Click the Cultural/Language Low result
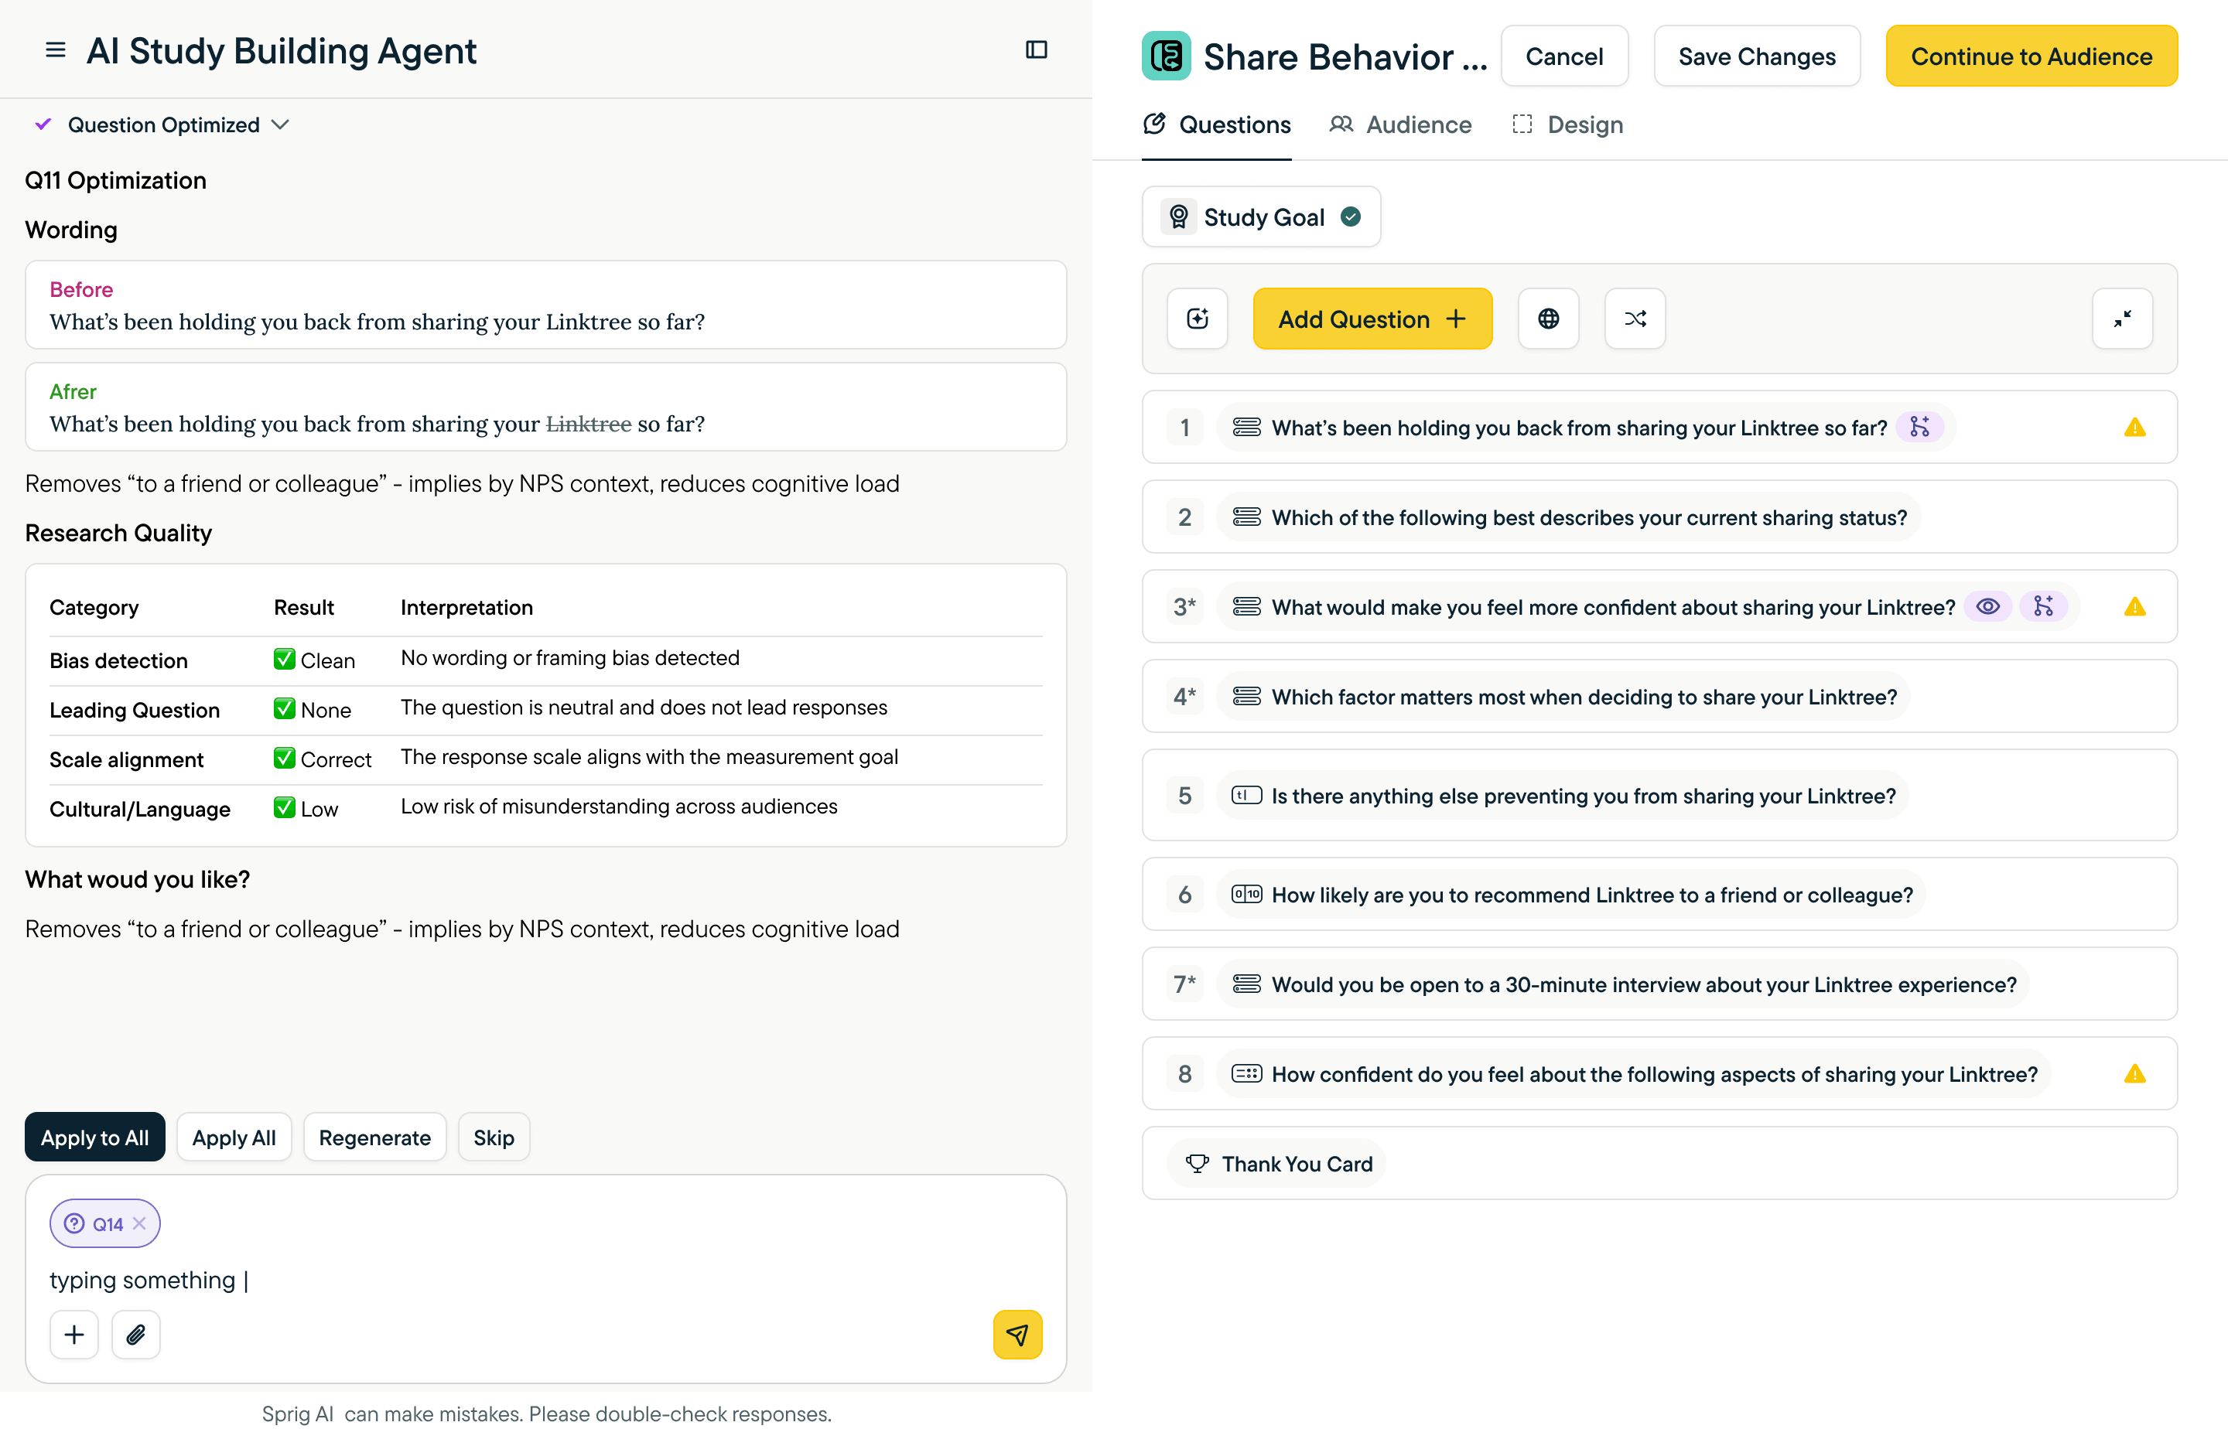Viewport: 2228px width, 1429px height. pos(306,808)
